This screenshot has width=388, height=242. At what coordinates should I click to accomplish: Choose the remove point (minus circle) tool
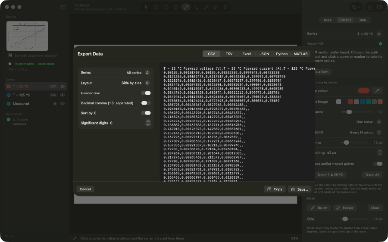pos(166,7)
